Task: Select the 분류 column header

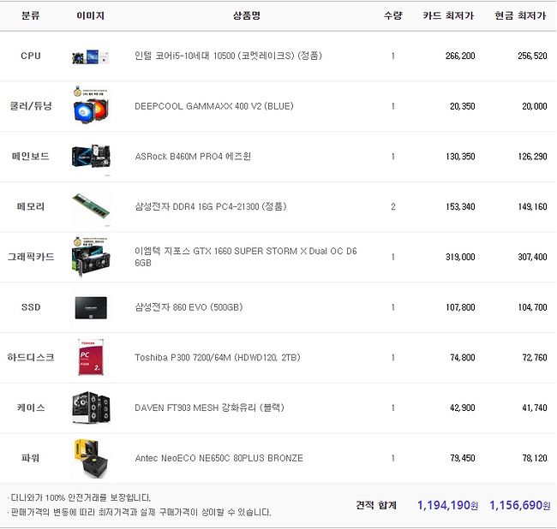Action: point(31,15)
